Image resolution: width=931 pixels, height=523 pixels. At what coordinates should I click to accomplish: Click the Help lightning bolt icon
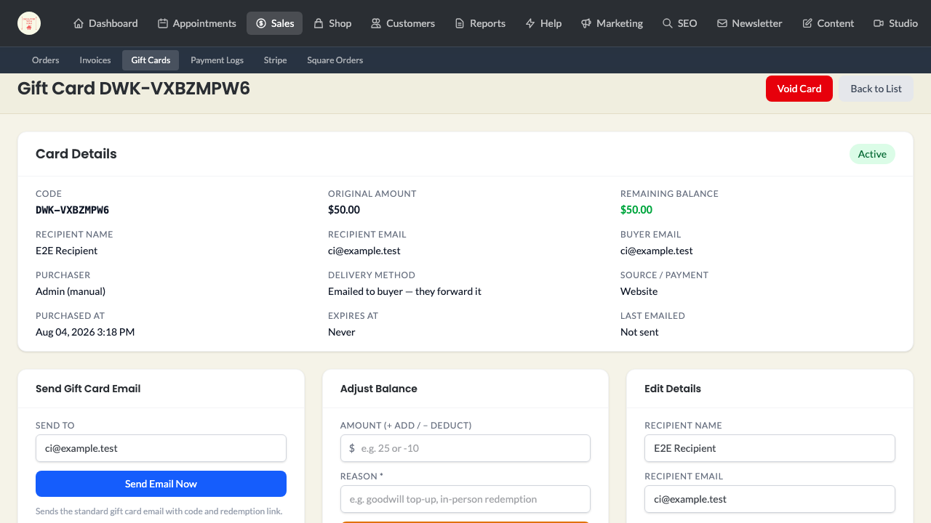click(530, 23)
